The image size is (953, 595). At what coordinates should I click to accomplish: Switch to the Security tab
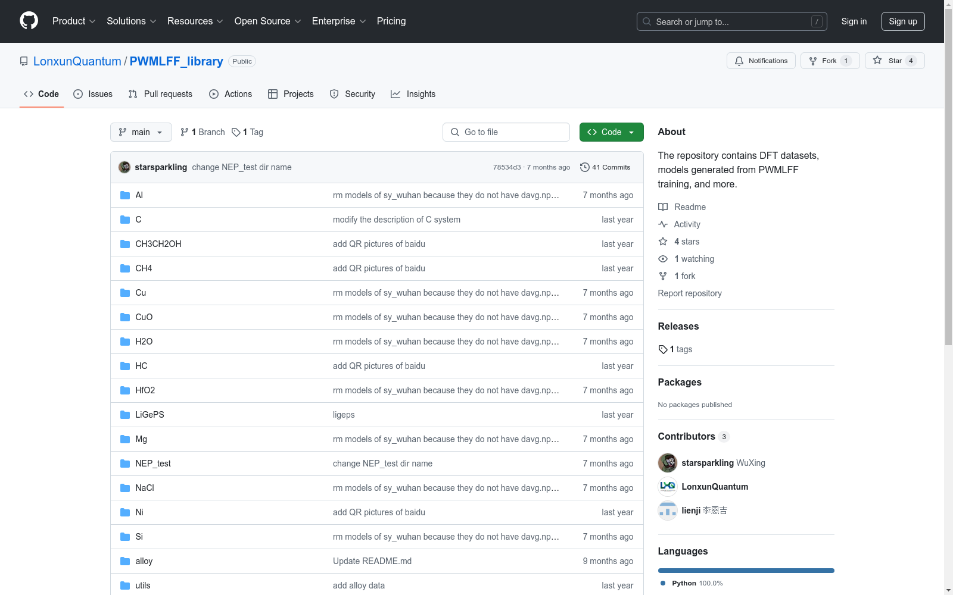click(x=353, y=94)
